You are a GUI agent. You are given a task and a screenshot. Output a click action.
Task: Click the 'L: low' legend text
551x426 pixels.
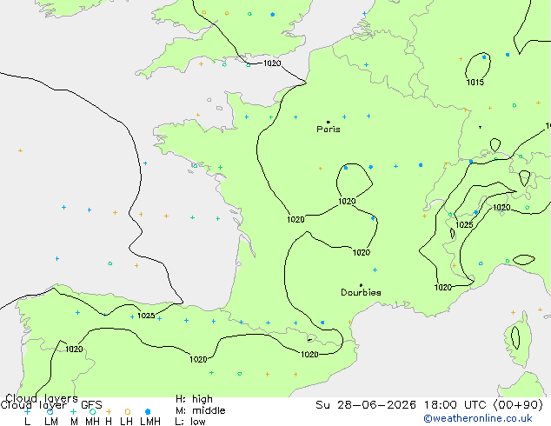(x=190, y=422)
